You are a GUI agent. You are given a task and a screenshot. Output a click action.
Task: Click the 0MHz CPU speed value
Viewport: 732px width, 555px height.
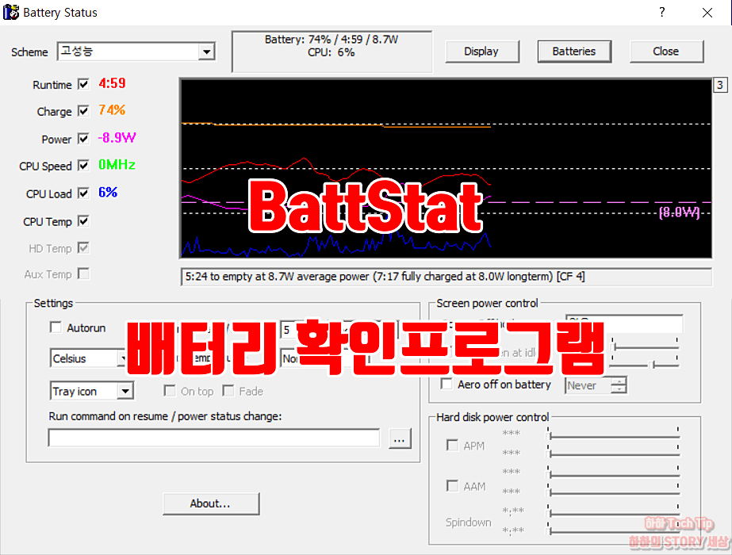click(x=117, y=165)
